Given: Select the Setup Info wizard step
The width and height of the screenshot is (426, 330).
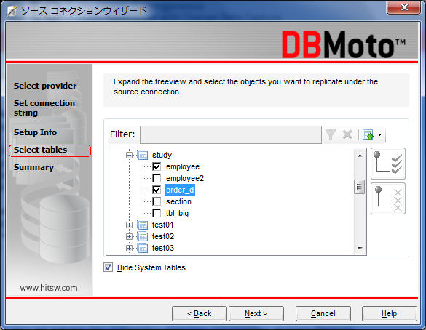Looking at the screenshot, I should (x=36, y=132).
